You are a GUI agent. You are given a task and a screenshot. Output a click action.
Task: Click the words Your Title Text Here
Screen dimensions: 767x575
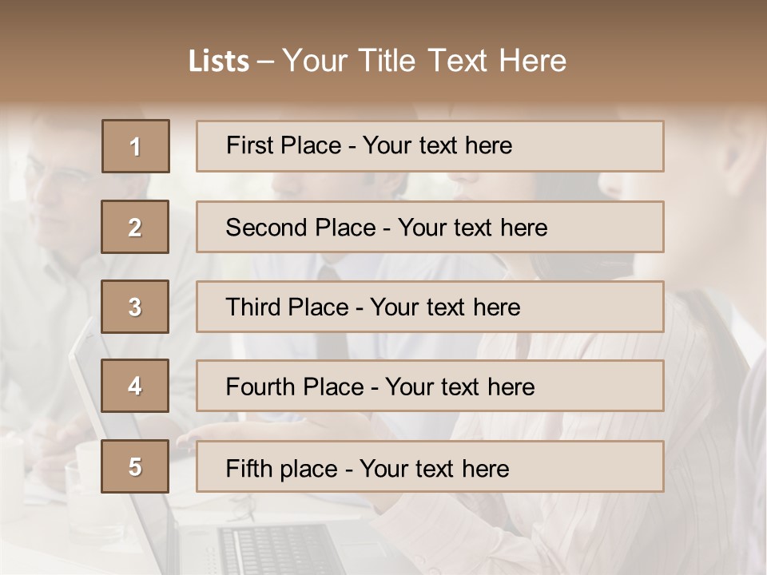point(424,61)
